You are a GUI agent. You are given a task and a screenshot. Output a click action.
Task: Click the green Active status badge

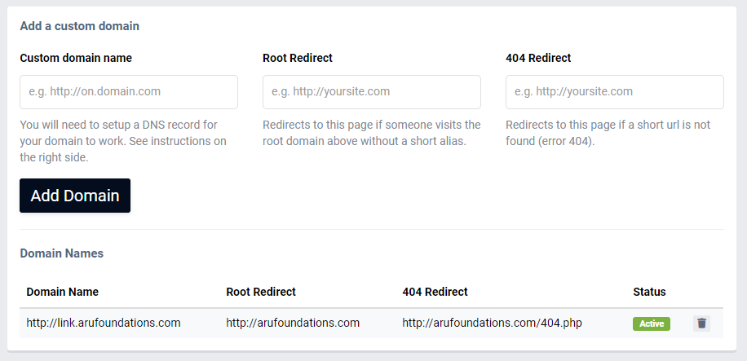(x=652, y=324)
